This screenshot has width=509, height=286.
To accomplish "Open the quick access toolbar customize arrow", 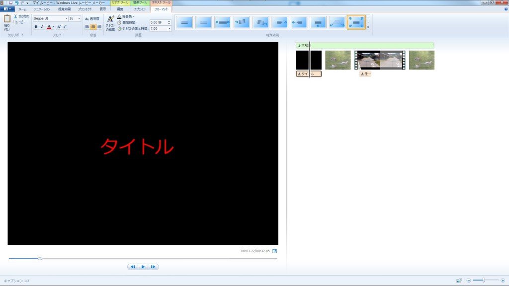I will pyautogui.click(x=27, y=2).
